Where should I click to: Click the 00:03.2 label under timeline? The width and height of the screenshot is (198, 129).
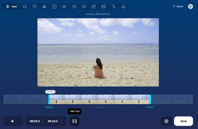(x=49, y=107)
